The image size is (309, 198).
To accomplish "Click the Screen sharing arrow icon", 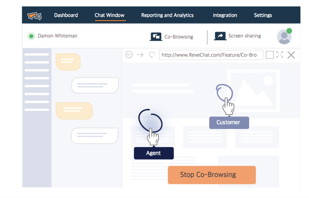I will point(220,36).
